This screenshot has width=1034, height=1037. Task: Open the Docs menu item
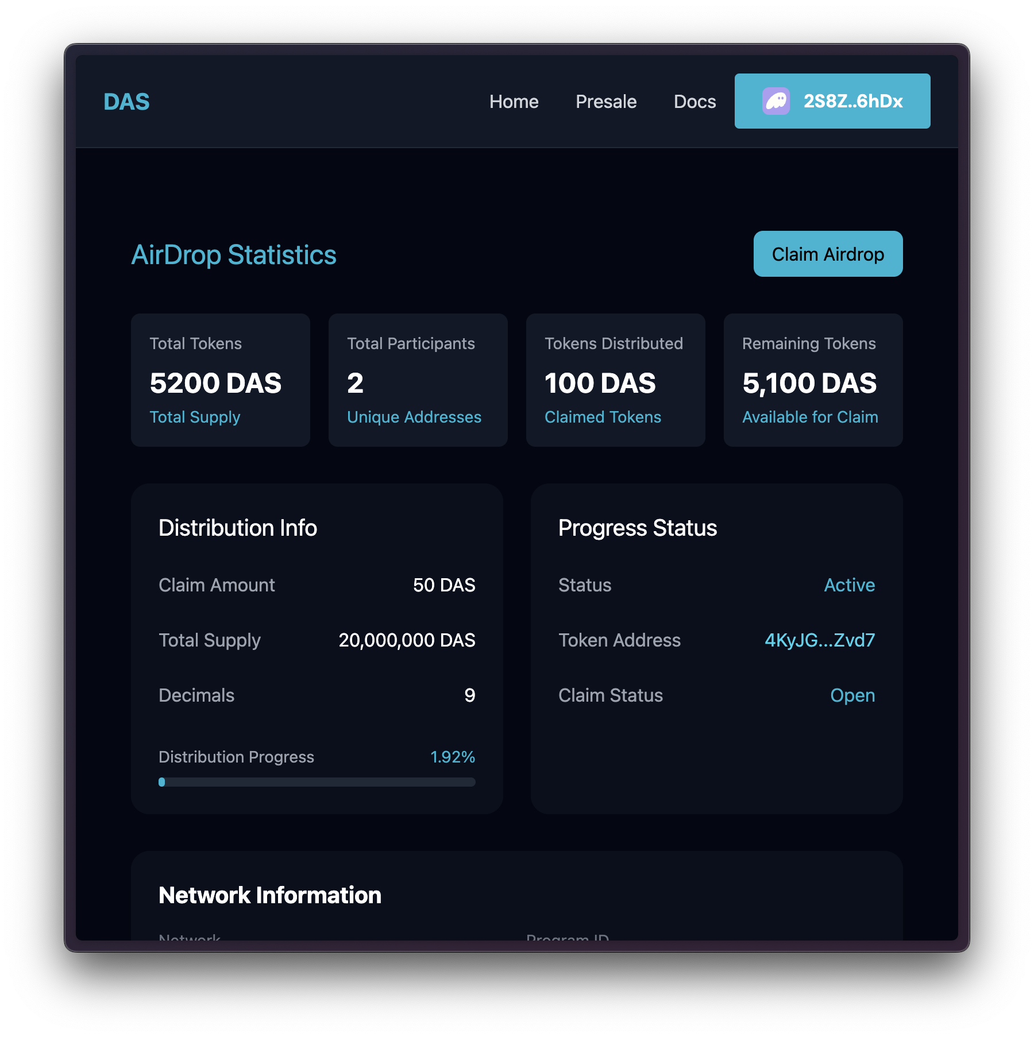tap(695, 102)
